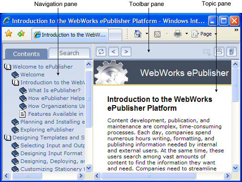Click the Add to Favorites icon
Screen dimensions: 242x182
coord(21,33)
